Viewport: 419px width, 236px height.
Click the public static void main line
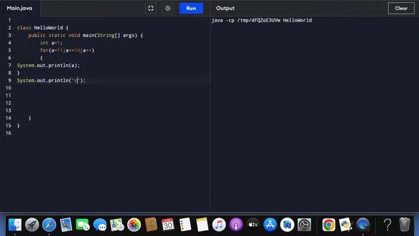coord(86,35)
